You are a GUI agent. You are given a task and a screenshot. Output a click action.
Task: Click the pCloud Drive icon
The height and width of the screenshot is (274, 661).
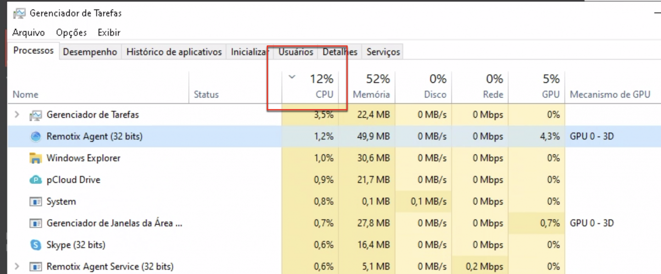[x=35, y=180]
